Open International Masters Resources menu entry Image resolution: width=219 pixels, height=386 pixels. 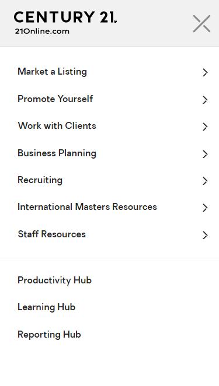(x=87, y=207)
